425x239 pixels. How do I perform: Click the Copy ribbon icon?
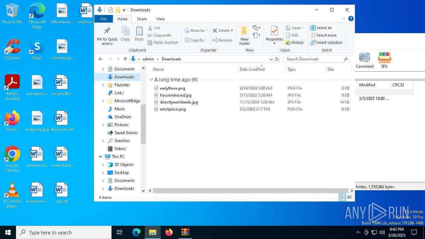125,34
